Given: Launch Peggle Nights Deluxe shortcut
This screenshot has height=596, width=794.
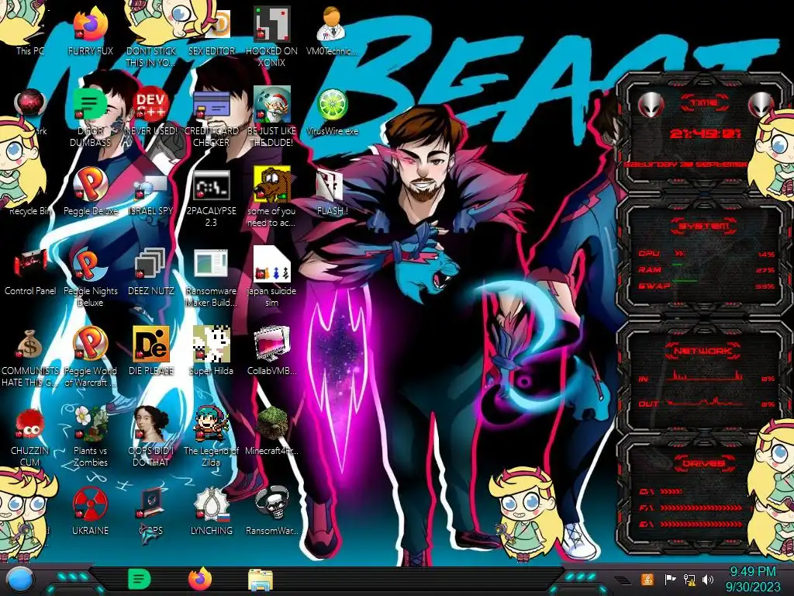Looking at the screenshot, I should coord(90,277).
